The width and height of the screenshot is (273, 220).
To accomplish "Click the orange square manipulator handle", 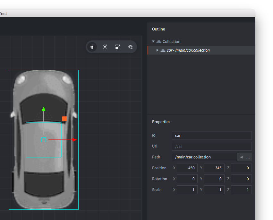I will (x=64, y=119).
